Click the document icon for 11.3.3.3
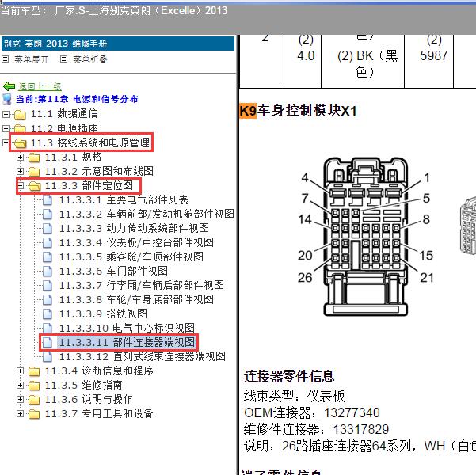Screen dimensions: 476x475 (x=48, y=229)
